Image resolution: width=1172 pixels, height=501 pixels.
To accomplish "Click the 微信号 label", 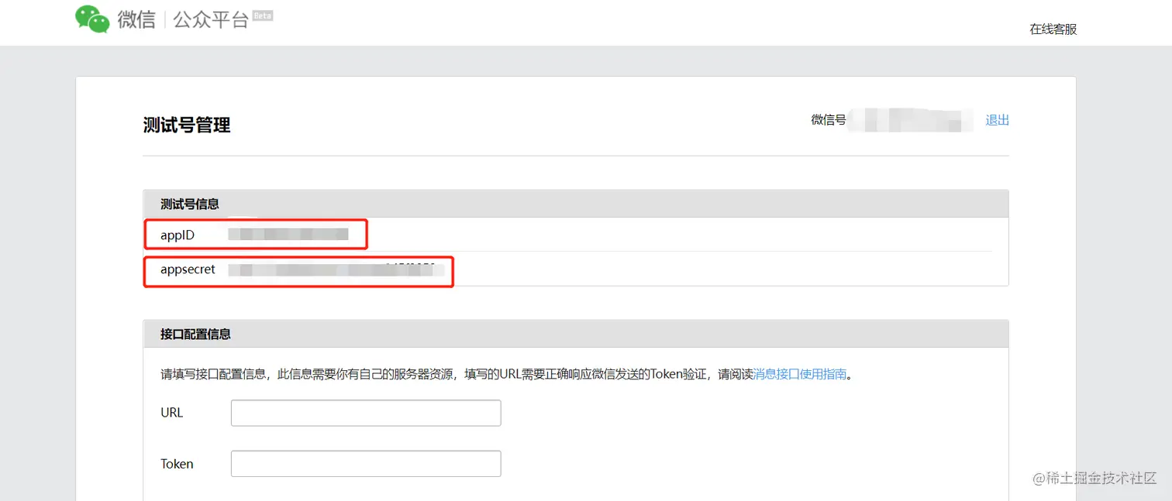I will [828, 120].
